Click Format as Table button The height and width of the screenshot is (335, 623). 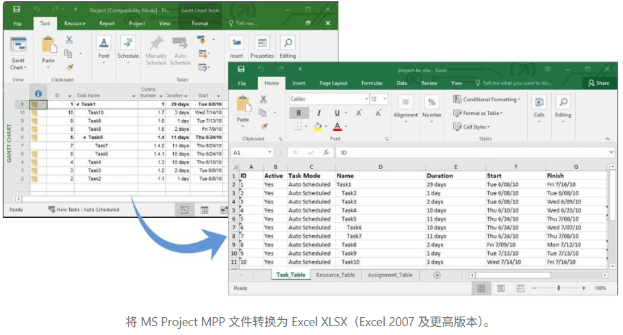tap(482, 113)
